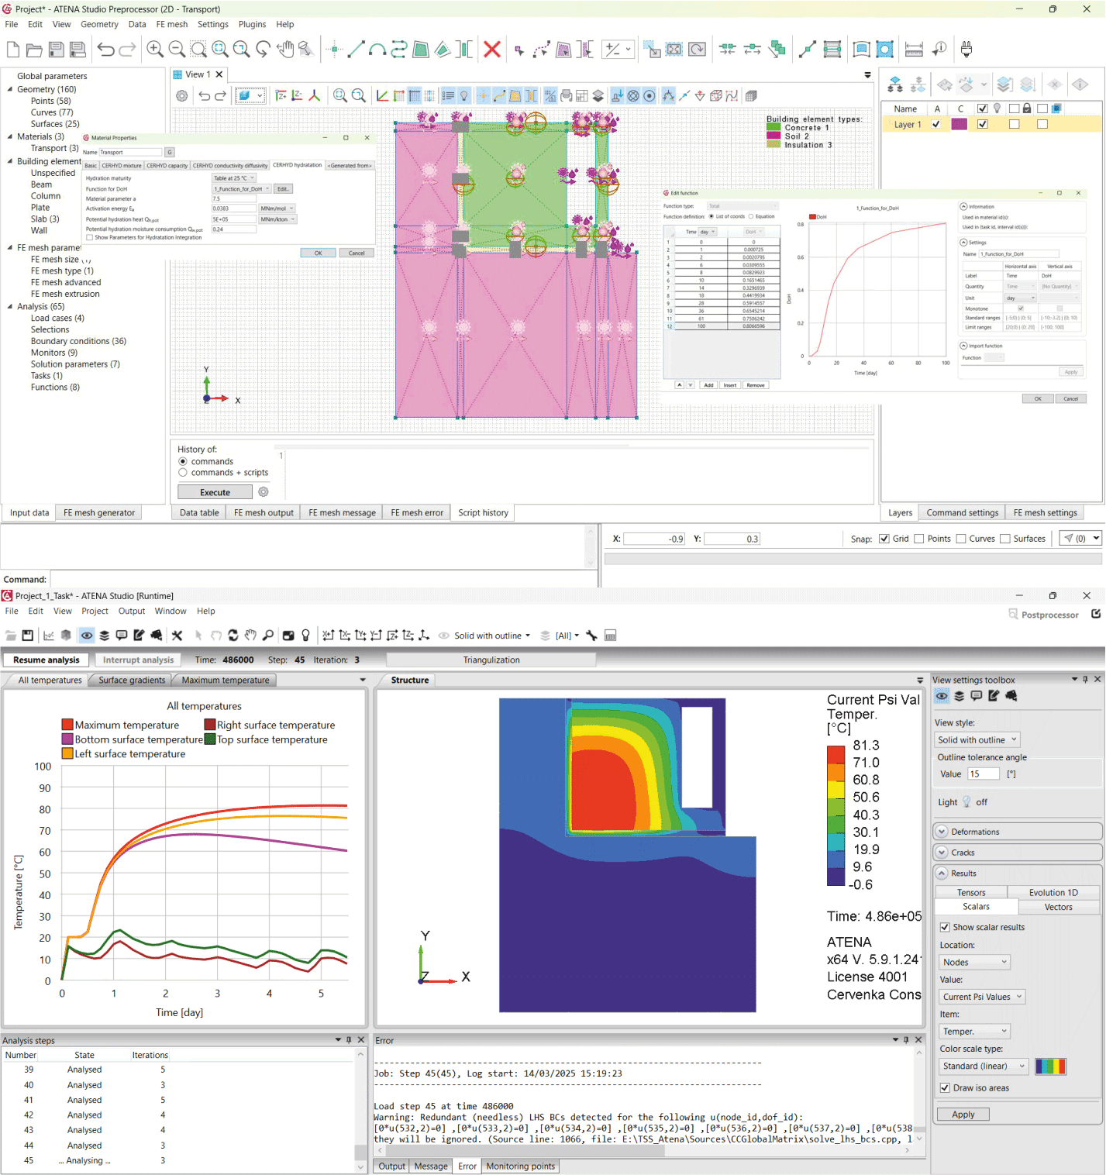Click the New file icon in Preprocessor toolbar
Image resolution: width=1106 pixels, height=1175 pixels.
[x=13, y=50]
